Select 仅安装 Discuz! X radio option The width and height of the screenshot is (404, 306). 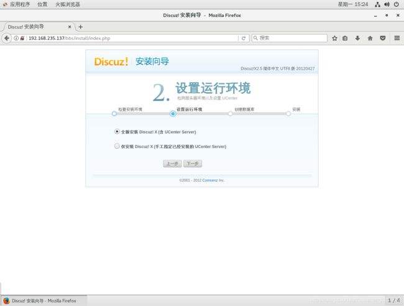(117, 146)
